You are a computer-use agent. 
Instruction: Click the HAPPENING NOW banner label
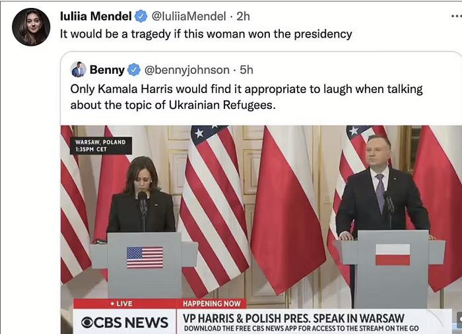tap(212, 304)
